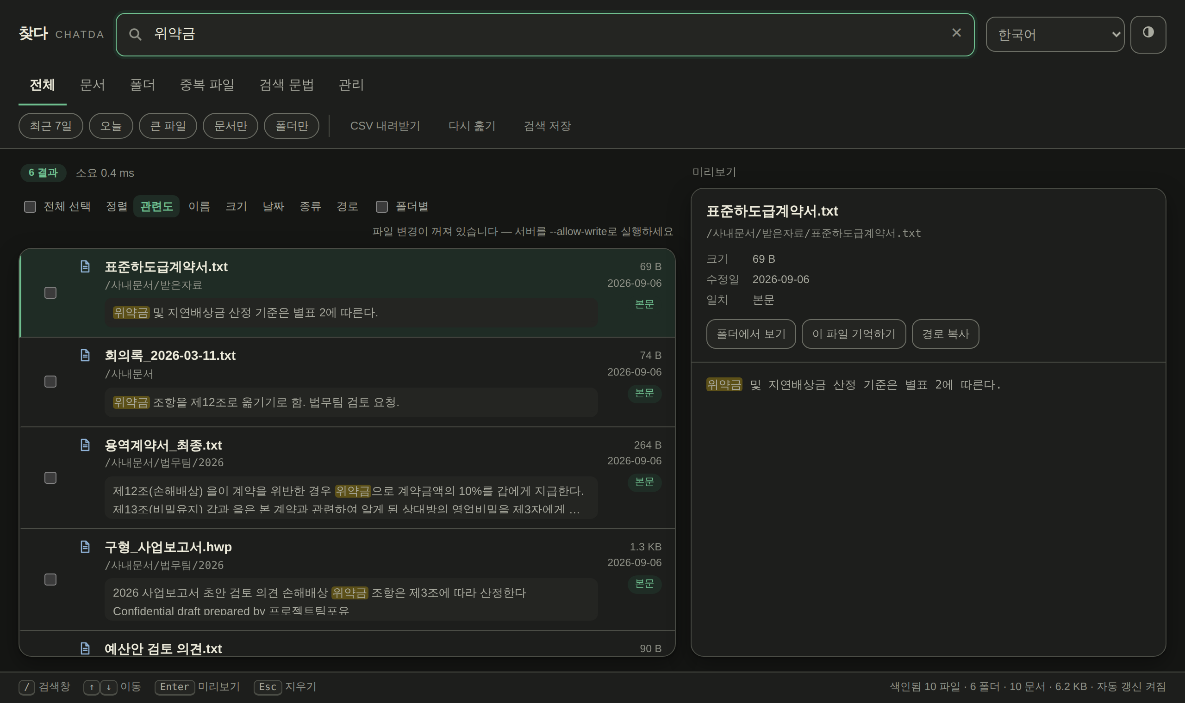Apply the 문서만 filter chip
1185x703 pixels.
pyautogui.click(x=231, y=126)
